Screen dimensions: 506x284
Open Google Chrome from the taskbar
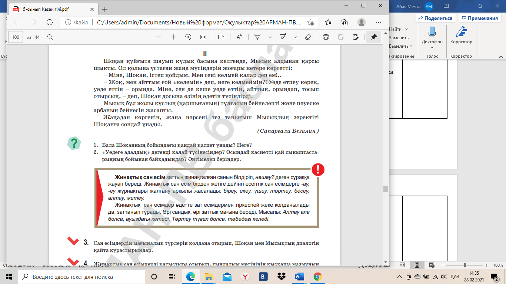317,277
